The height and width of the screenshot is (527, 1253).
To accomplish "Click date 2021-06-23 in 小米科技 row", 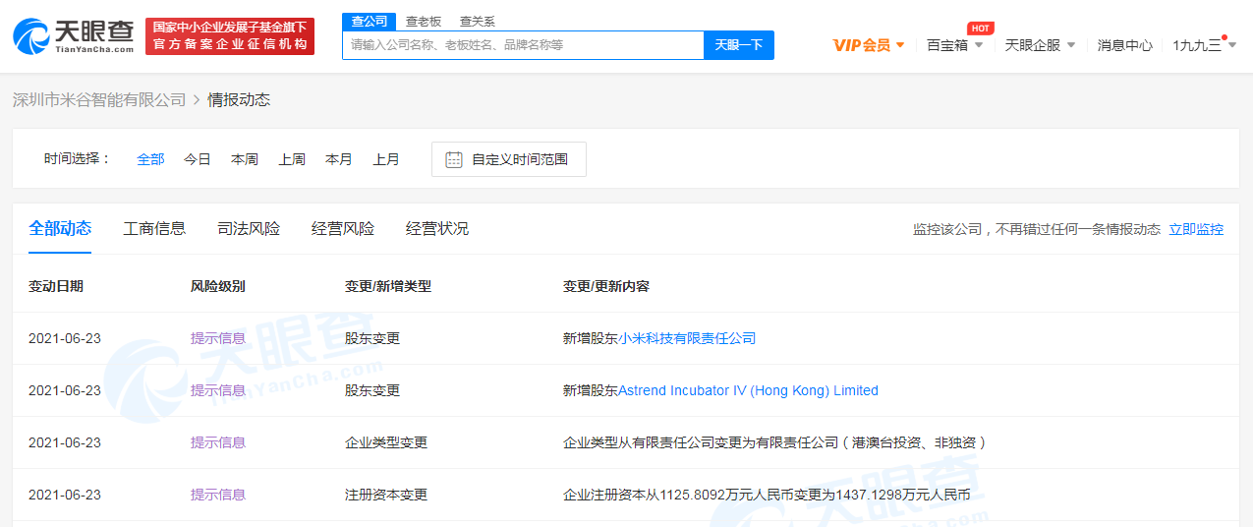I will coord(65,338).
